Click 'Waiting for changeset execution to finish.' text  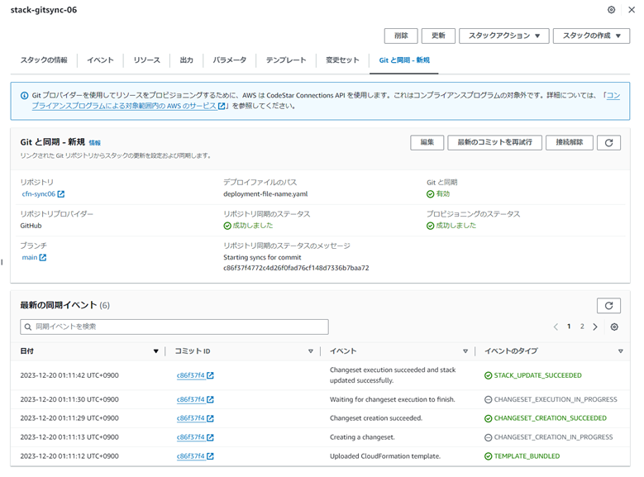[392, 399]
